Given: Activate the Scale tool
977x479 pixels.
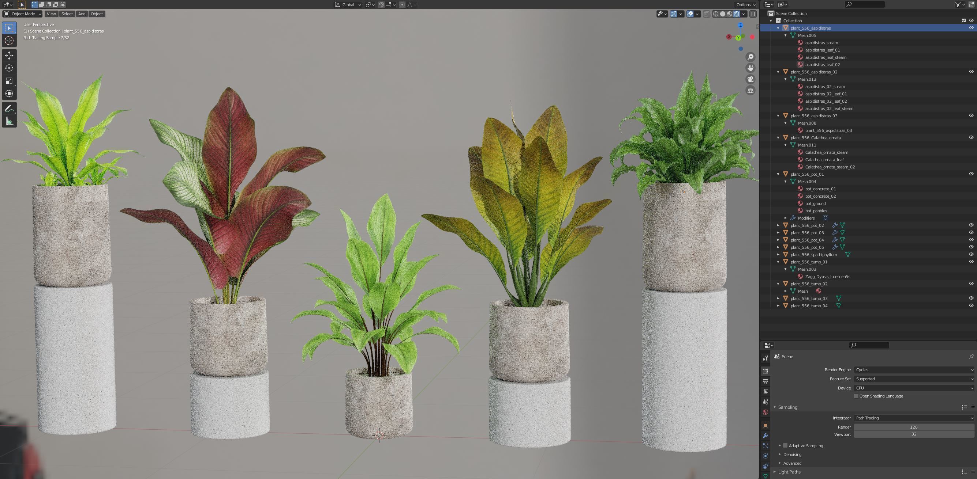Looking at the screenshot, I should (9, 81).
